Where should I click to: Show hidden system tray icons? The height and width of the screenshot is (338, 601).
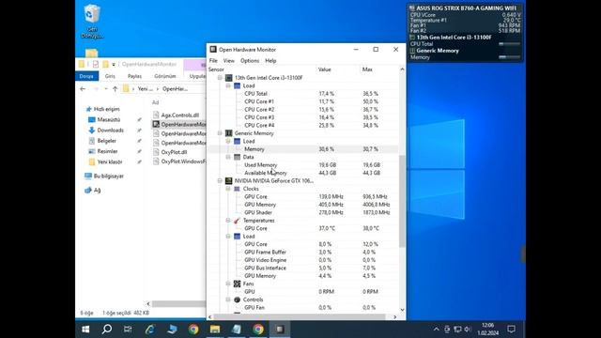click(x=436, y=330)
